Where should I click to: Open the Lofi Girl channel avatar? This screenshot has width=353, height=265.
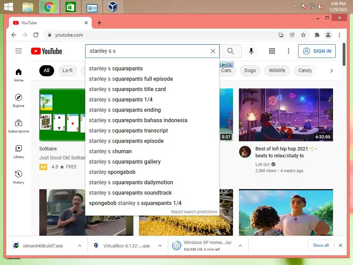click(x=245, y=152)
